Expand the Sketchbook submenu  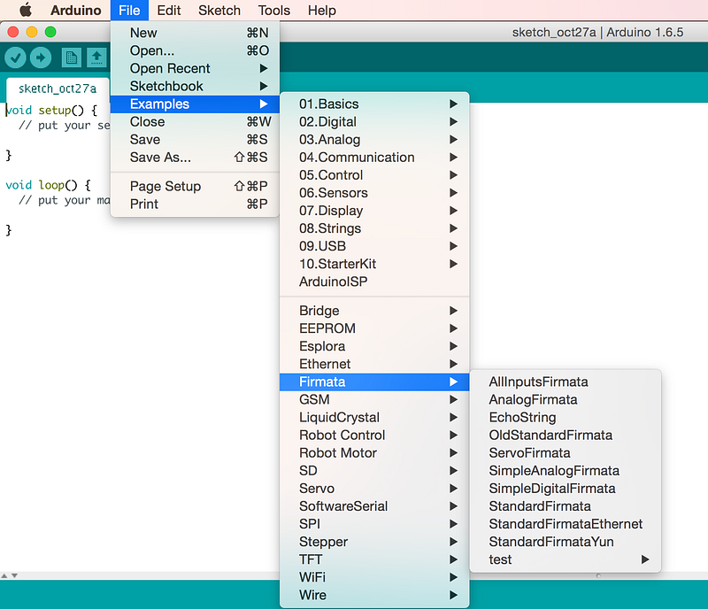(x=195, y=86)
